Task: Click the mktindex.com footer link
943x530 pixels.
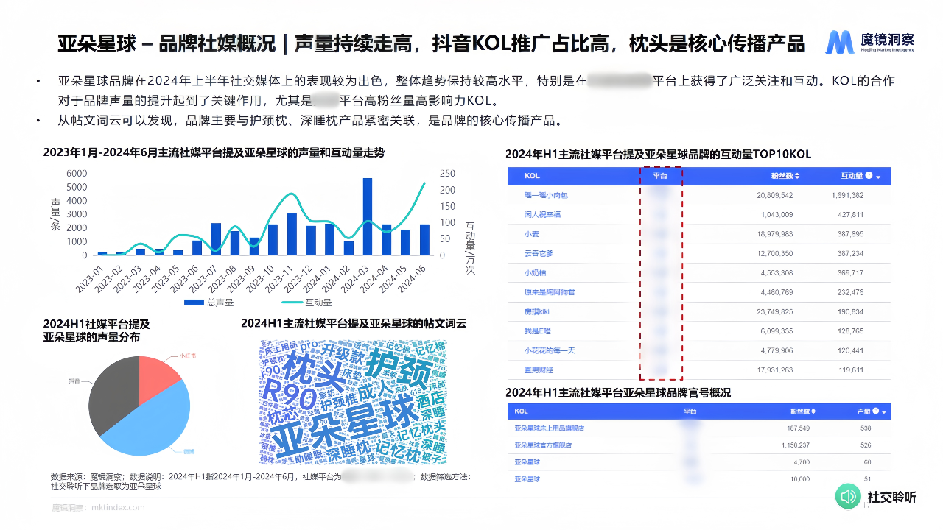Action: tap(118, 507)
